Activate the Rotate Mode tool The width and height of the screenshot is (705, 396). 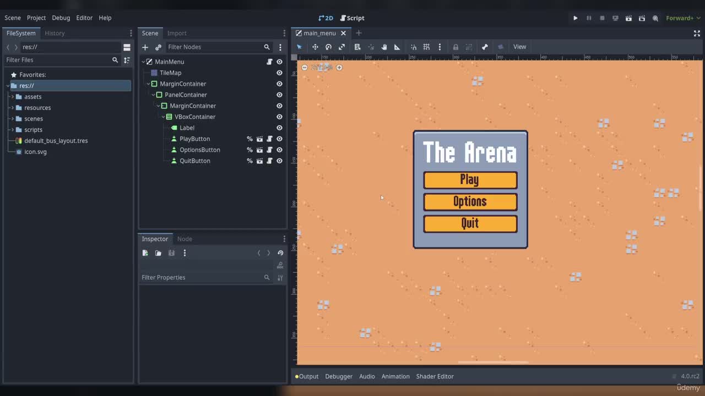[328, 47]
